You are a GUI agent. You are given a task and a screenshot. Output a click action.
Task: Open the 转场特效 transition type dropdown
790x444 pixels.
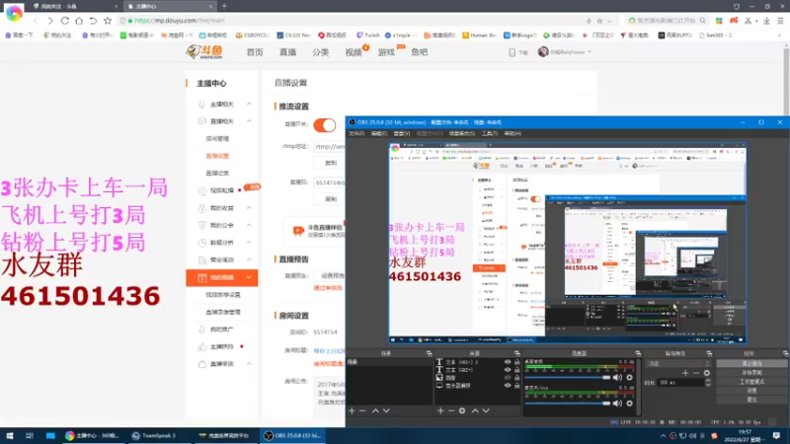(x=678, y=363)
